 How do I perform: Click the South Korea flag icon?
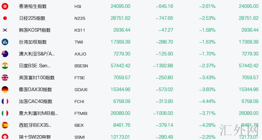[x=5, y=30]
